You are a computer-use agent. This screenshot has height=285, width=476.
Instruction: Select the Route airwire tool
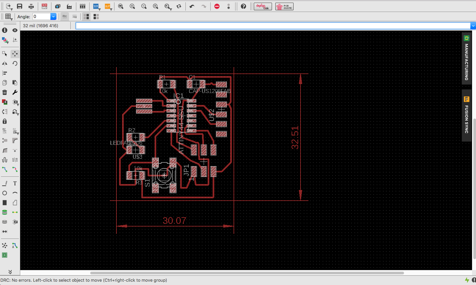click(x=5, y=169)
